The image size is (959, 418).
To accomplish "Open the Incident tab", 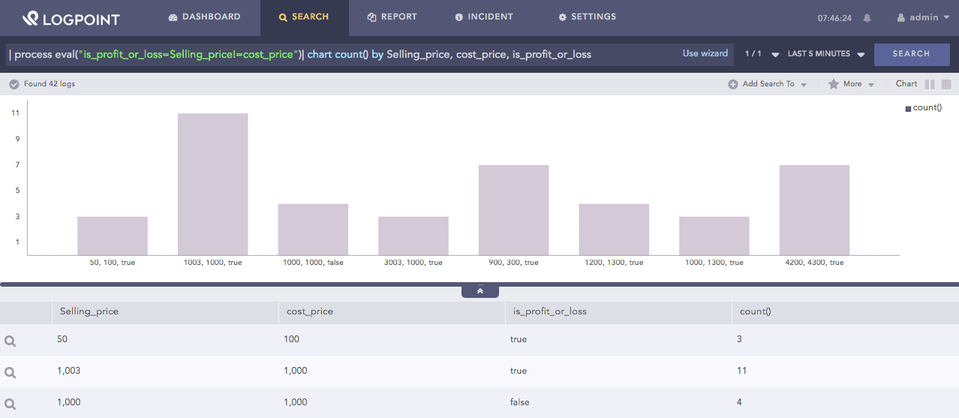I will 484,17.
